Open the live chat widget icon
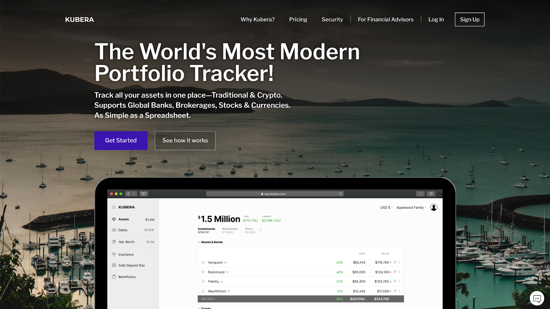 click(537, 298)
